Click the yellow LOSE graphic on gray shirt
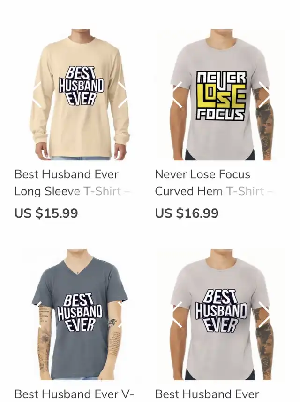Viewport: 300px width, 402px height. (221, 96)
